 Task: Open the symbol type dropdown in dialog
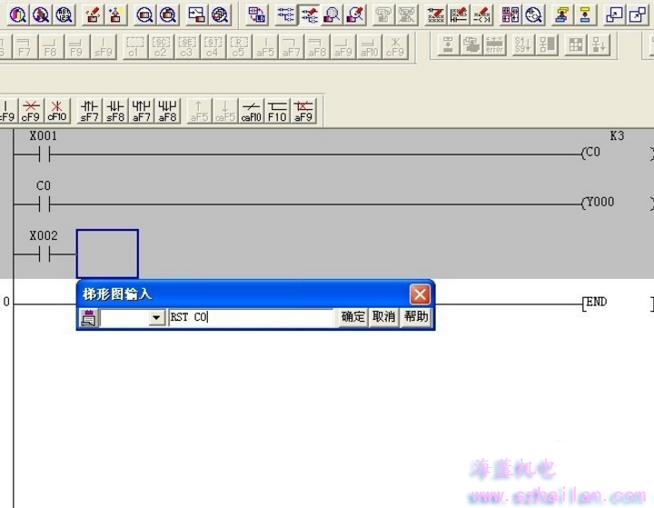tap(156, 317)
